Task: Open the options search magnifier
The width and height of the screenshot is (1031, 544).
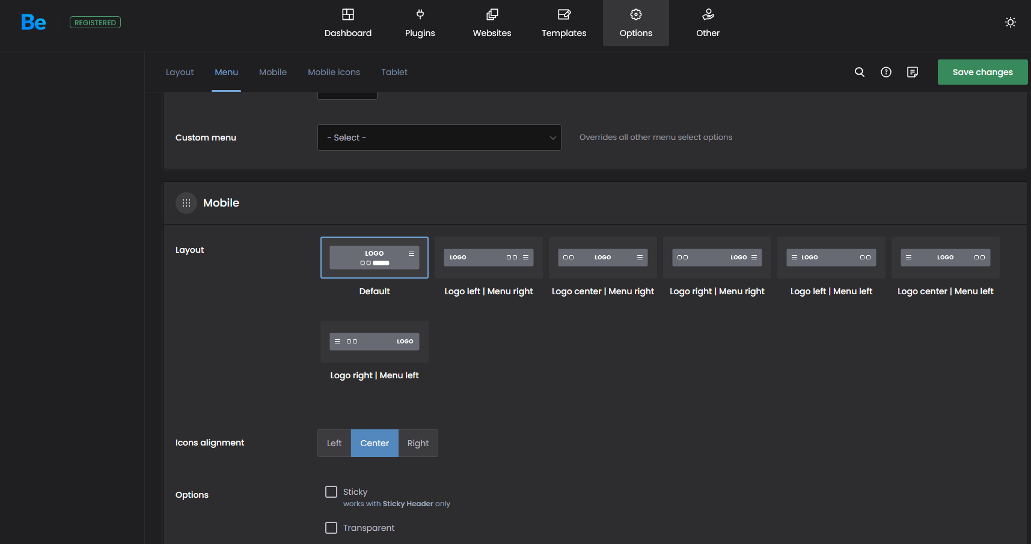Action: 860,72
